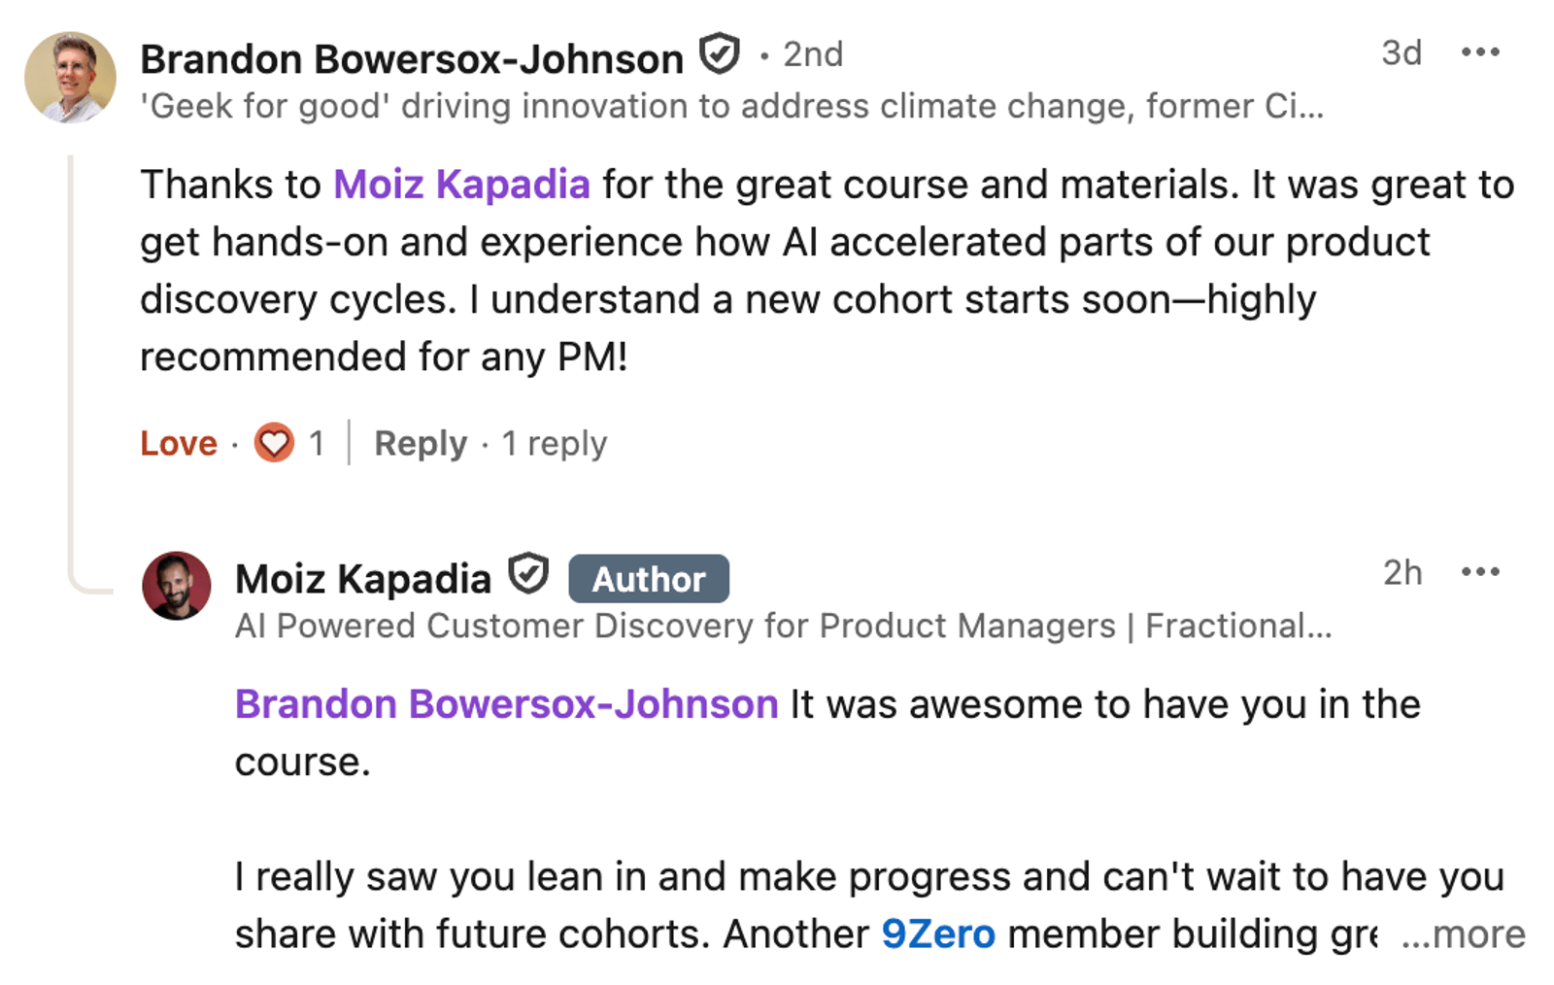Screen dimensions: 1554x985
Task: Open Moiz Kapadia's profile avatar
Action: click(177, 586)
